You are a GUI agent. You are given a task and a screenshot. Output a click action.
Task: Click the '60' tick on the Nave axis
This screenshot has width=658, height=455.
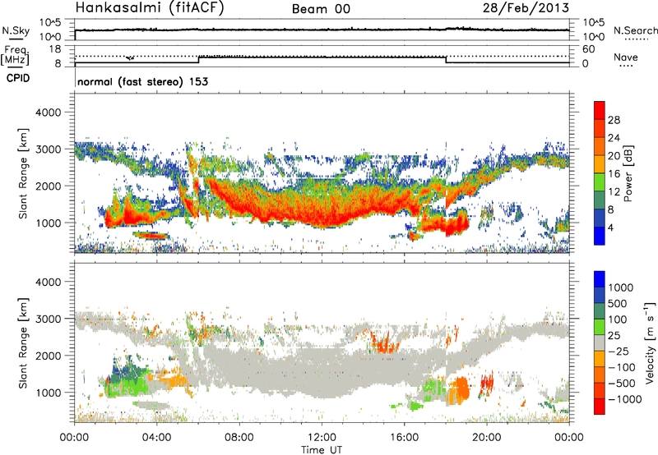pyautogui.click(x=588, y=49)
